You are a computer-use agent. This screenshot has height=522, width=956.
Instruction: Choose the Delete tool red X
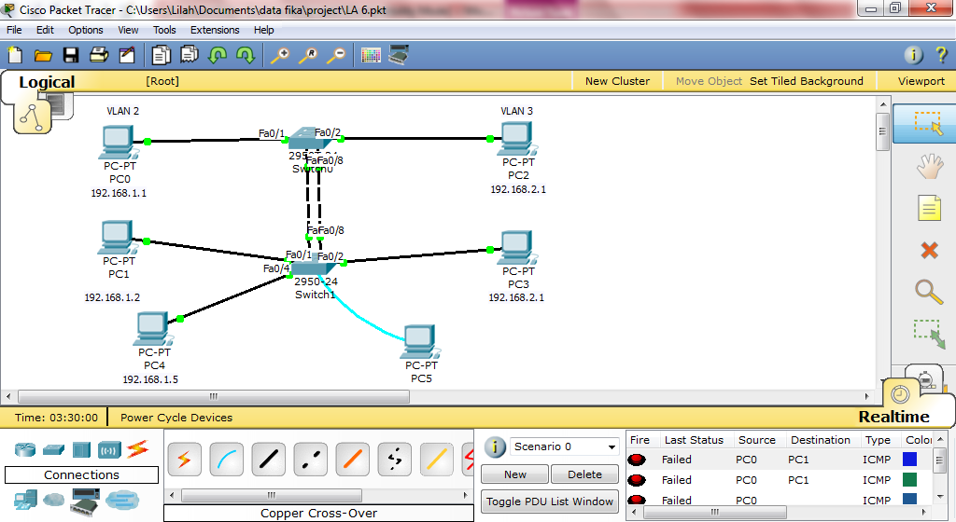click(x=929, y=250)
